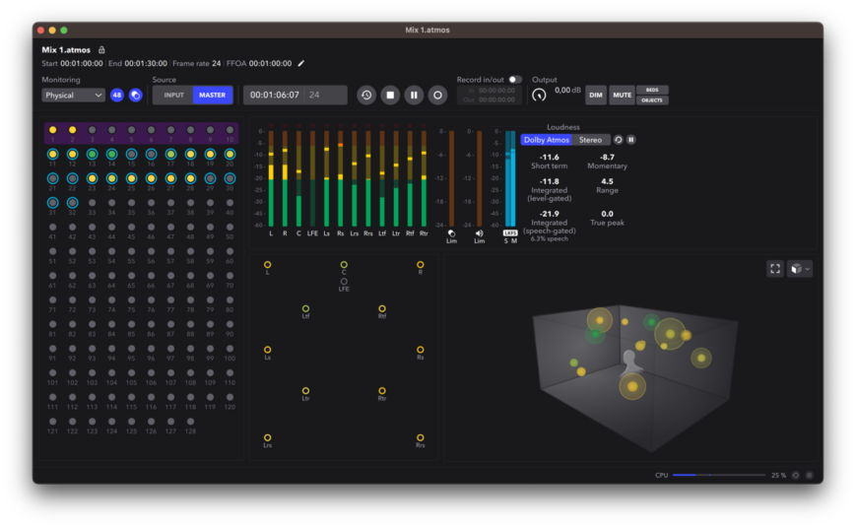
Task: Switch loudness to the Stereo tab
Action: pyautogui.click(x=590, y=140)
